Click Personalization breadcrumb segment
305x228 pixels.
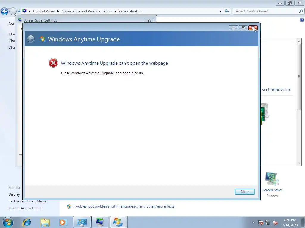tap(130, 11)
